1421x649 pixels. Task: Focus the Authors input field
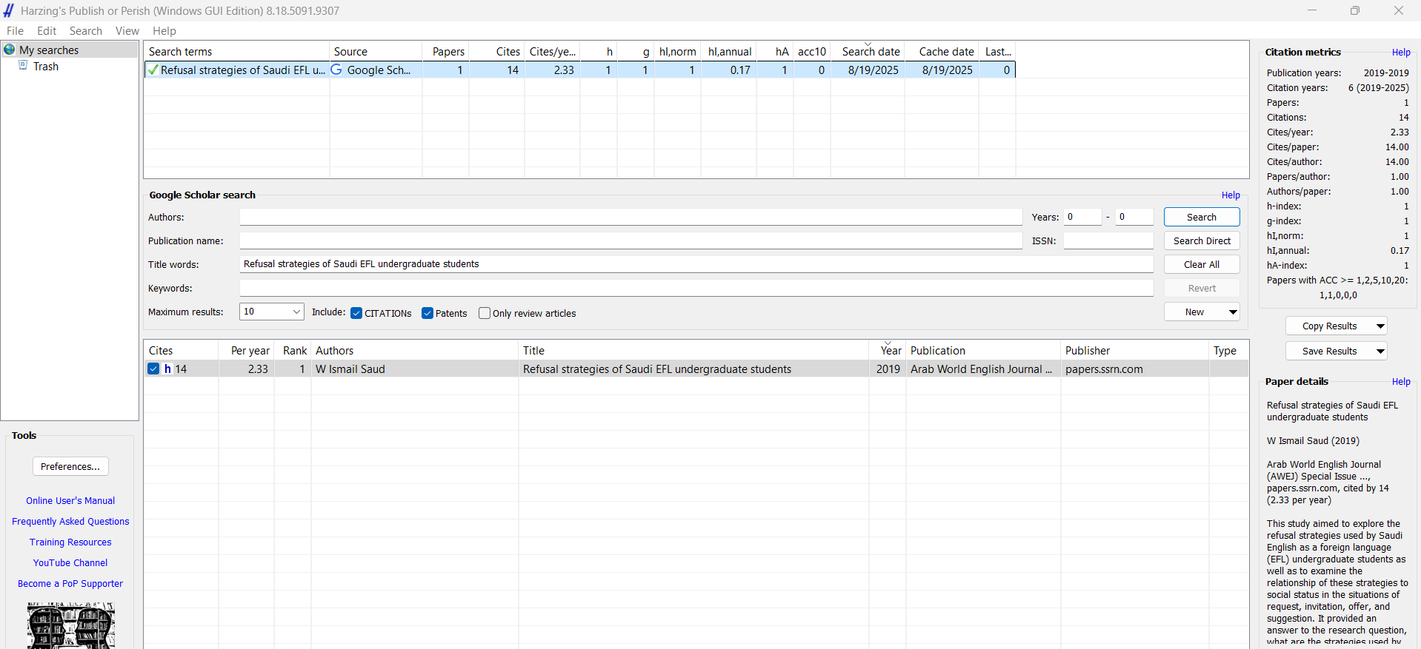630,217
